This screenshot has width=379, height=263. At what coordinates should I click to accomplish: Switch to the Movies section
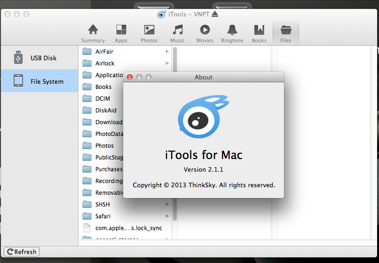tap(205, 33)
